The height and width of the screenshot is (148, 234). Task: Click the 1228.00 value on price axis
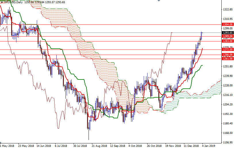click(227, 86)
